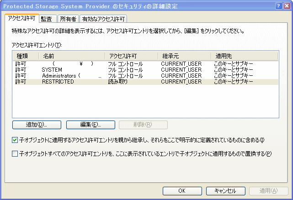
Task: Select the アクセス許可 tab
Action: tap(21, 18)
